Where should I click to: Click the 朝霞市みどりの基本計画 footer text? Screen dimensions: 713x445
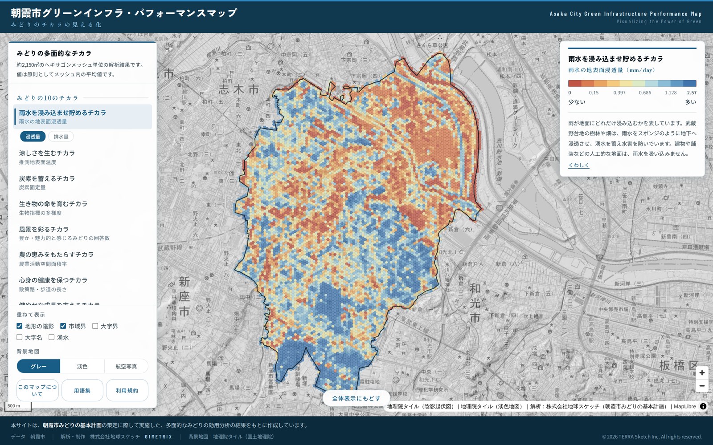coord(72,425)
